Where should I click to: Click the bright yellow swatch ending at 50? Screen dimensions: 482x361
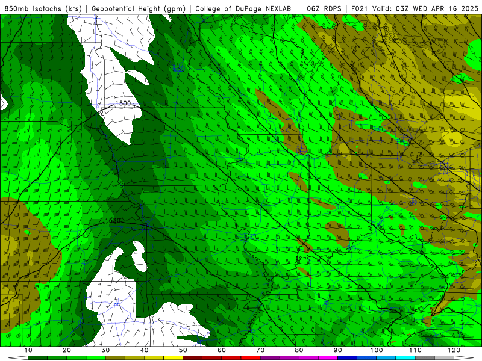point(173,358)
